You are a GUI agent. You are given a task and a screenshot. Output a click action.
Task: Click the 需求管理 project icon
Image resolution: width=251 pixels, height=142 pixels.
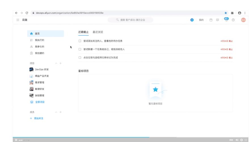click(x=31, y=82)
